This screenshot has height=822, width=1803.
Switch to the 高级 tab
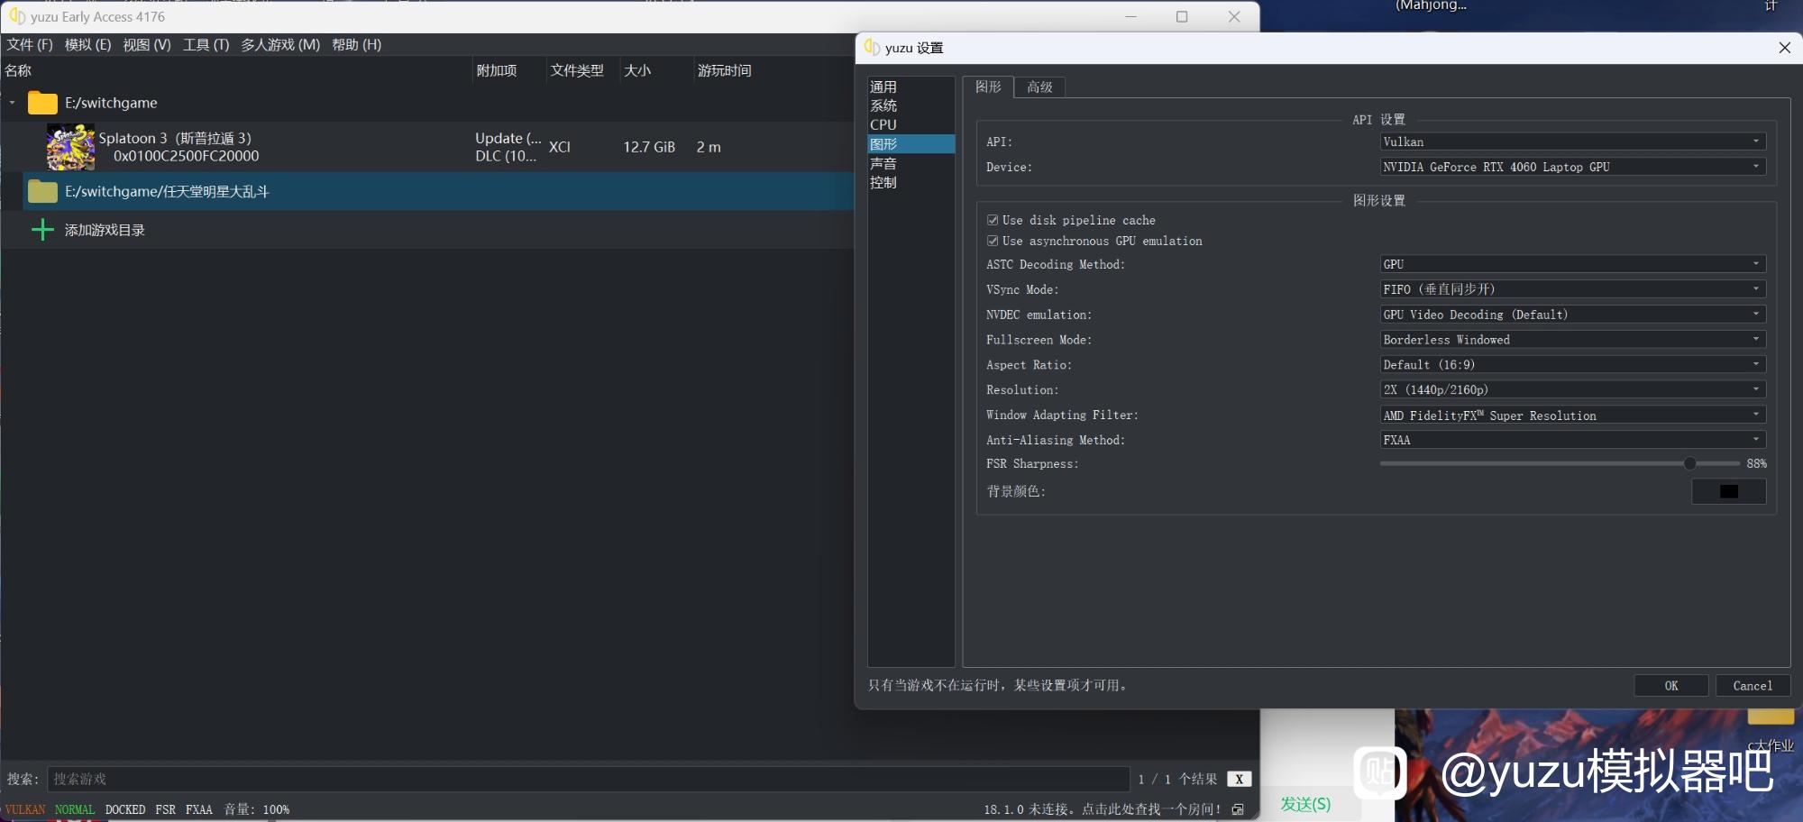[x=1039, y=87]
